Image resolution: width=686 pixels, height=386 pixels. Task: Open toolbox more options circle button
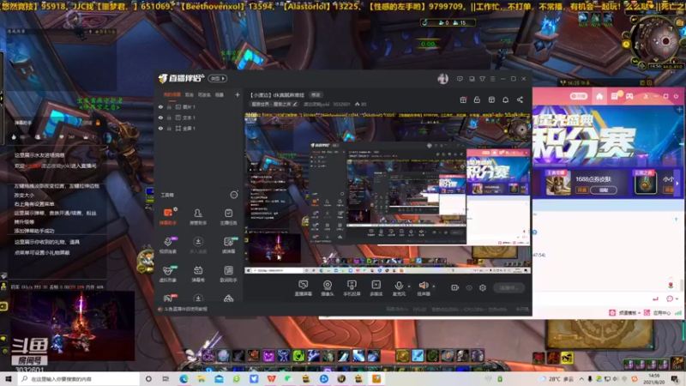coord(234,195)
